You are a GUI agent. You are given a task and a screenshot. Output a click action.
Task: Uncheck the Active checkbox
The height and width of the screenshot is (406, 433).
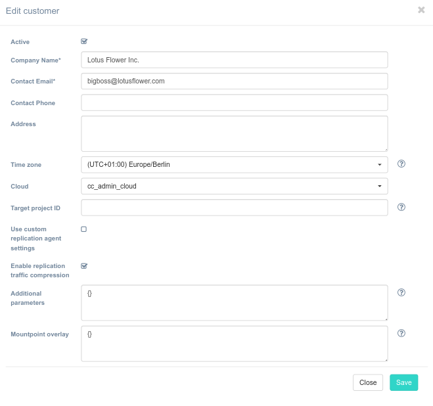[x=84, y=41]
